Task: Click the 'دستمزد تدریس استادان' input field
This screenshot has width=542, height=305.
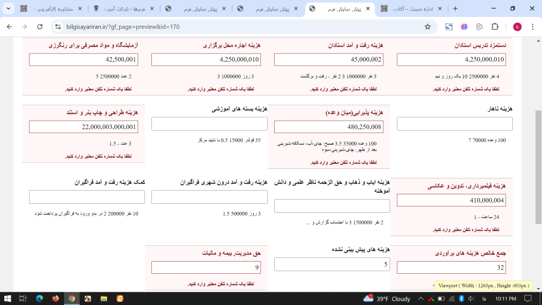Action: coord(455,59)
